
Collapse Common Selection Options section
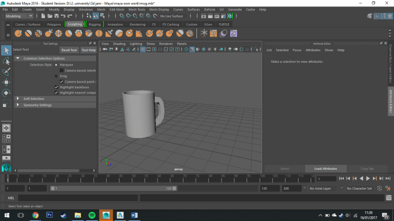point(18,58)
